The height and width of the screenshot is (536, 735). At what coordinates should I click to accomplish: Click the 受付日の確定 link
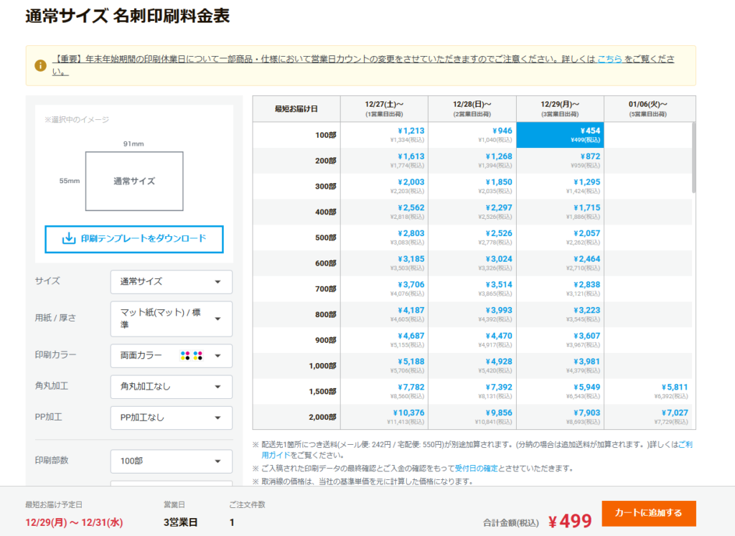pyautogui.click(x=476, y=469)
